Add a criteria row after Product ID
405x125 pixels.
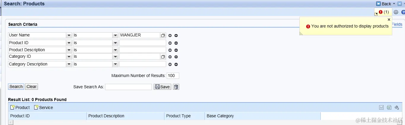(x=170, y=43)
